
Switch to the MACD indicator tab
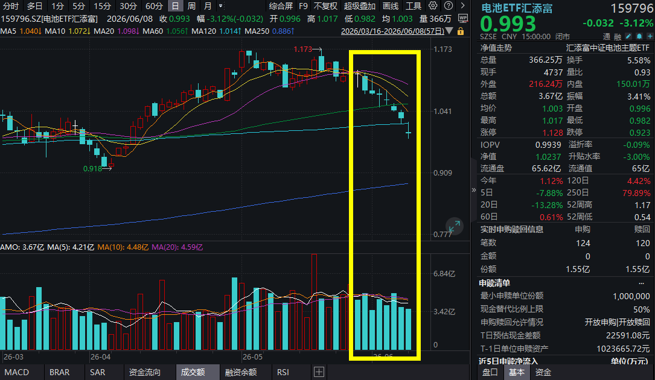click(17, 372)
